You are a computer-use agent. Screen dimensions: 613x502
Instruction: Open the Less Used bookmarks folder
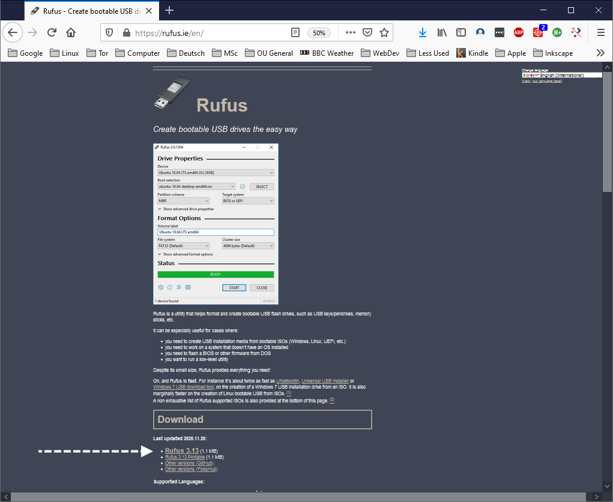click(x=427, y=53)
